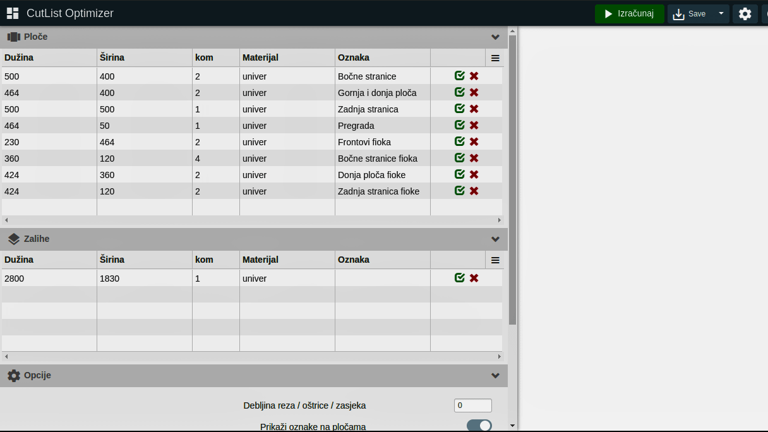Open the Save dropdown arrow
This screenshot has height=432, width=768.
click(x=721, y=14)
